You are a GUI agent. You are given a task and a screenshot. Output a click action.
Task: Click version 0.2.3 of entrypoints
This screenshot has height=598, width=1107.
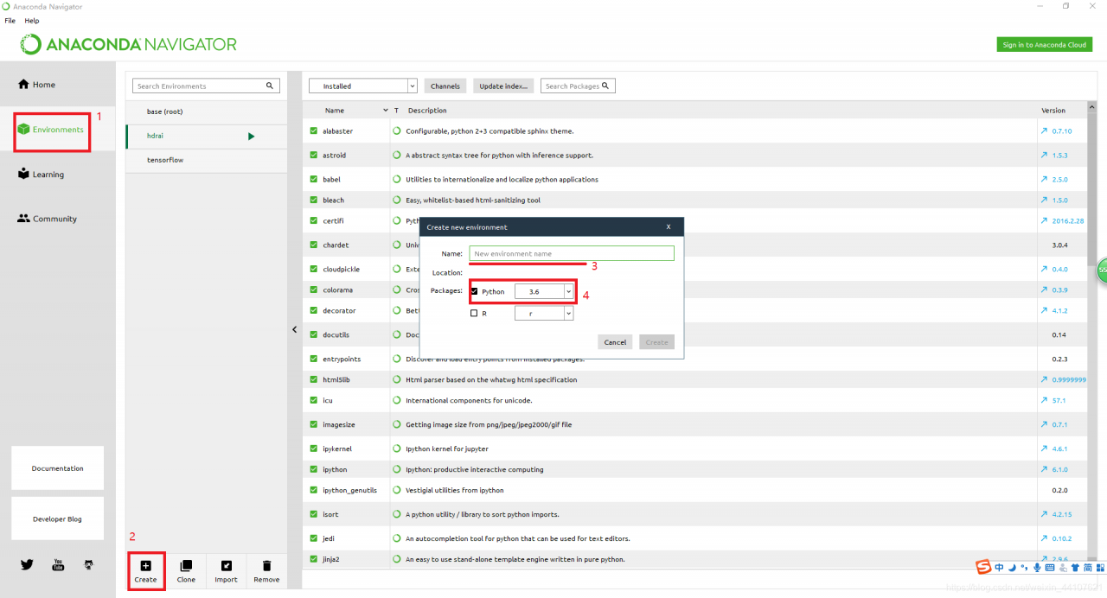pos(1059,359)
